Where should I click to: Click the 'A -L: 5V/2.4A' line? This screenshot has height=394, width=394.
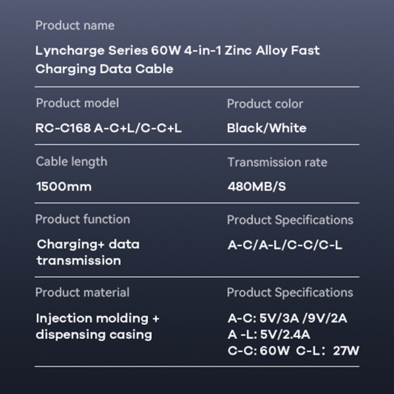click(269, 335)
